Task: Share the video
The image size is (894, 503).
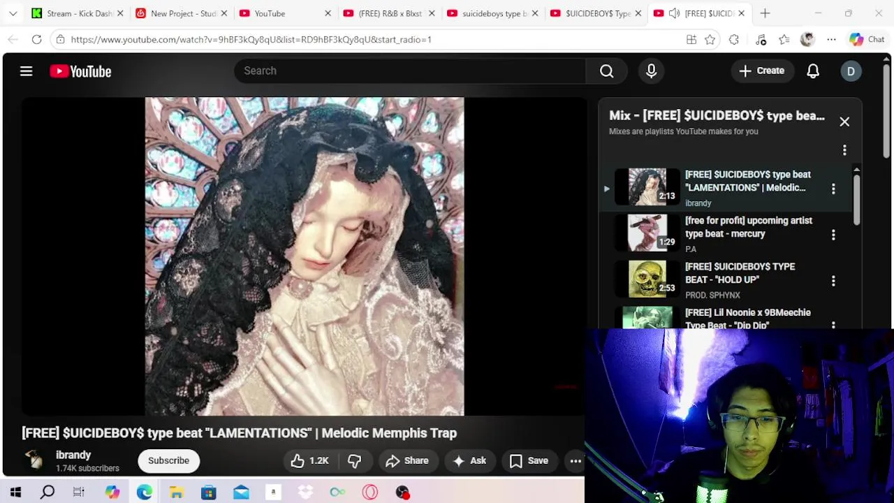Action: tap(407, 460)
